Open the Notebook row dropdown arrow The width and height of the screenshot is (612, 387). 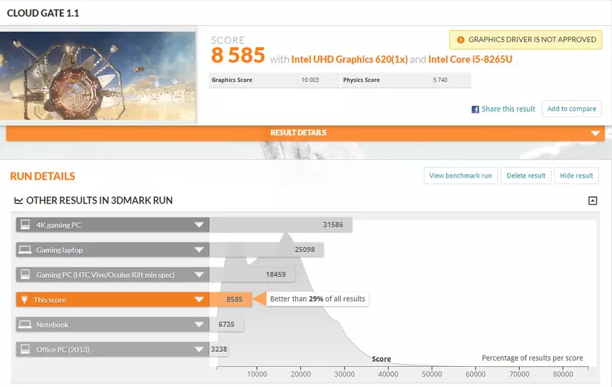pos(199,325)
